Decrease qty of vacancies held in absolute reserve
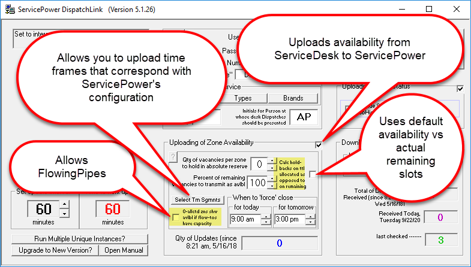Viewport: 471px width, 267px height. [x=272, y=168]
